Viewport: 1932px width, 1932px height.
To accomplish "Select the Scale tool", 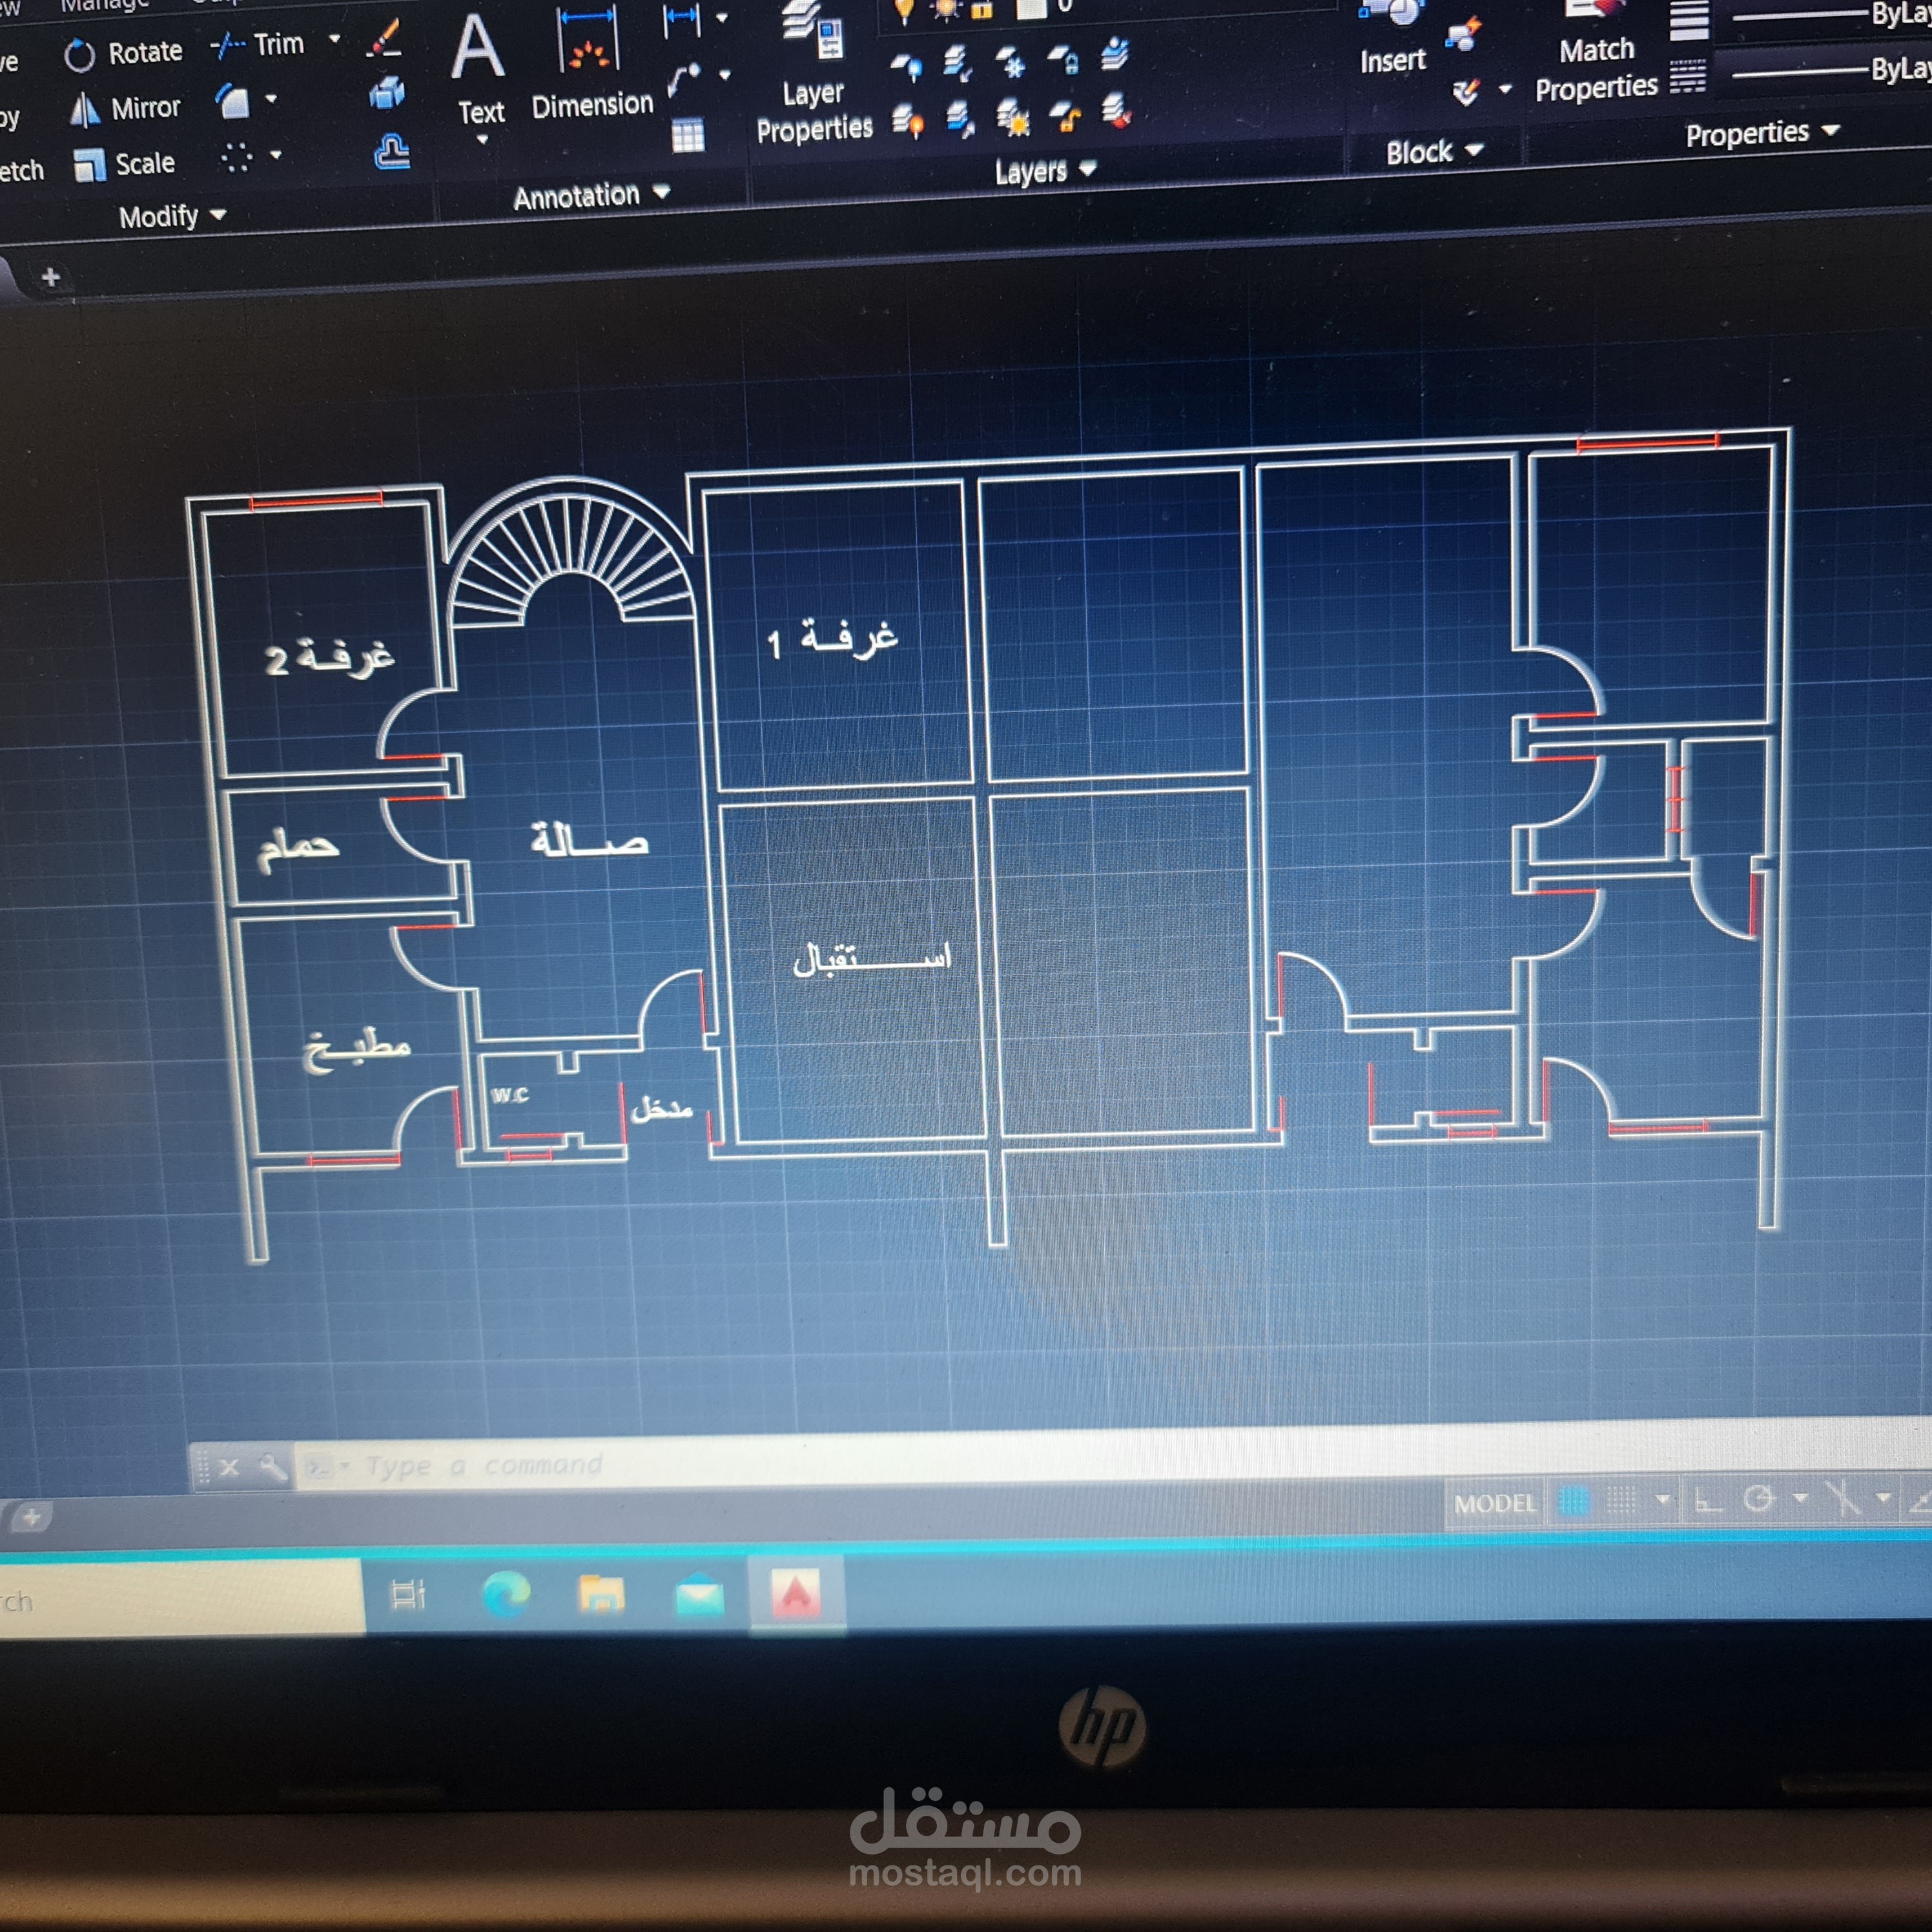I will pyautogui.click(x=124, y=164).
